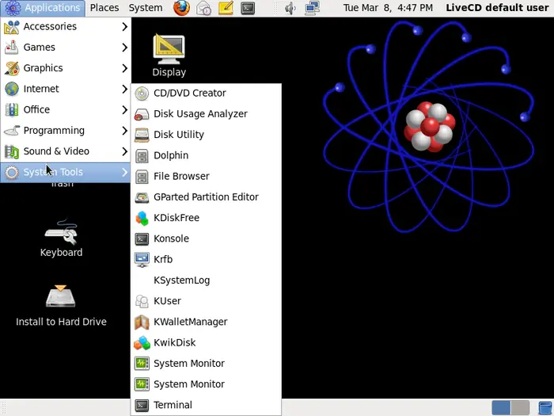Launch terminal from the top panel icon
The image size is (554, 416).
(x=248, y=8)
